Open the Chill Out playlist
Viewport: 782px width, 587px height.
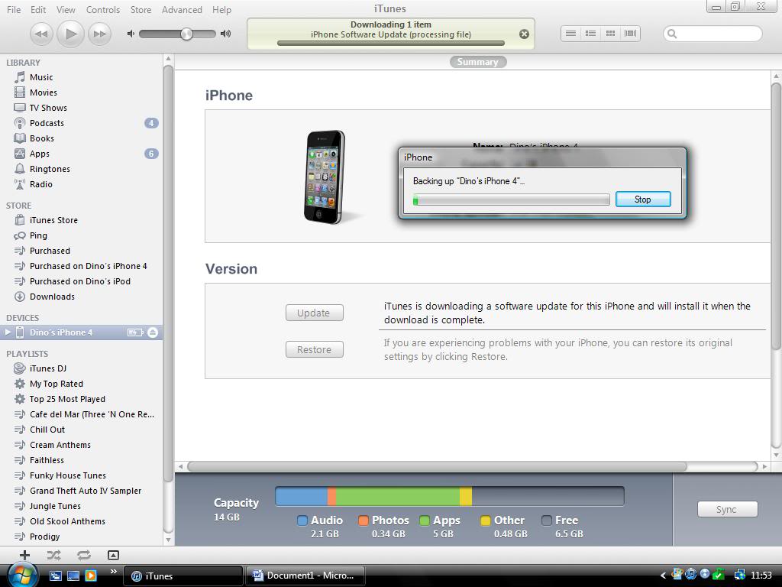pos(47,430)
